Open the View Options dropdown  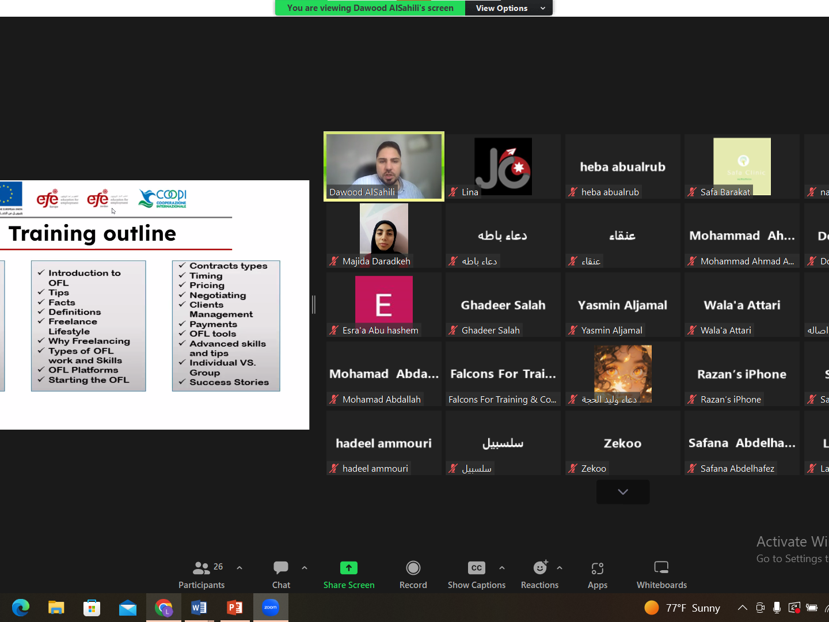(509, 8)
